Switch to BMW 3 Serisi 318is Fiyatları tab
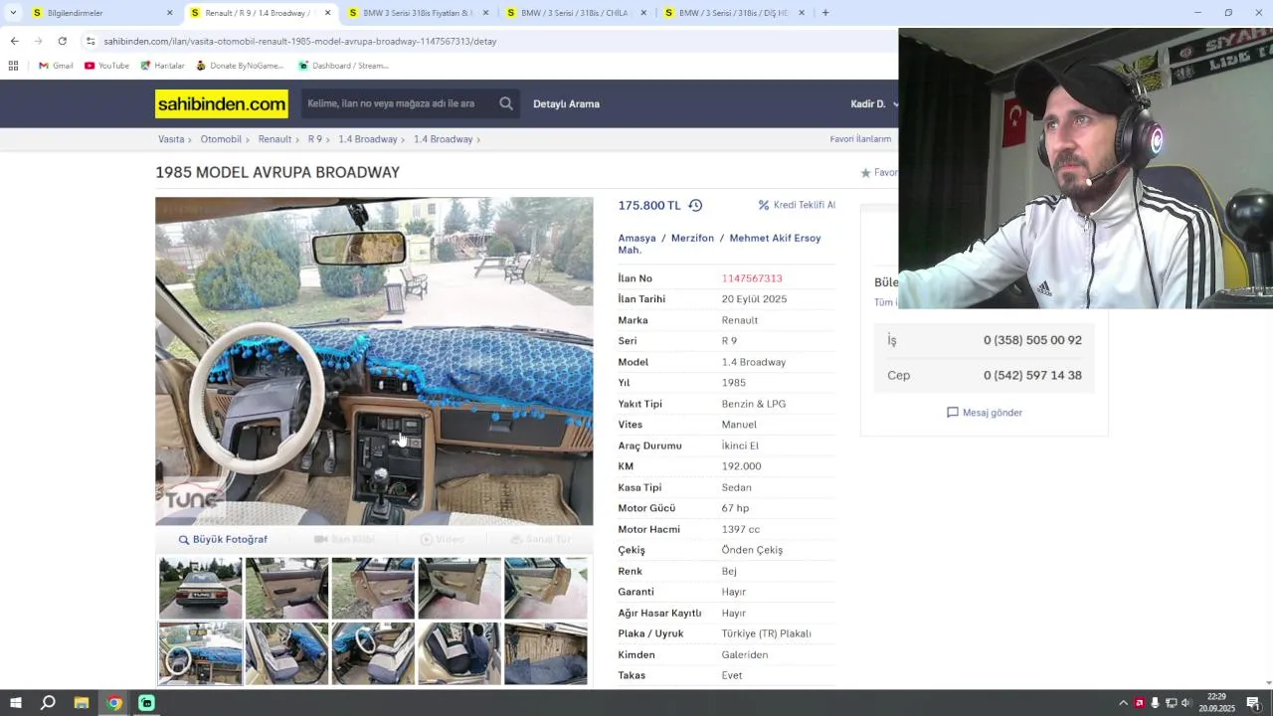The height and width of the screenshot is (716, 1273). 418,13
